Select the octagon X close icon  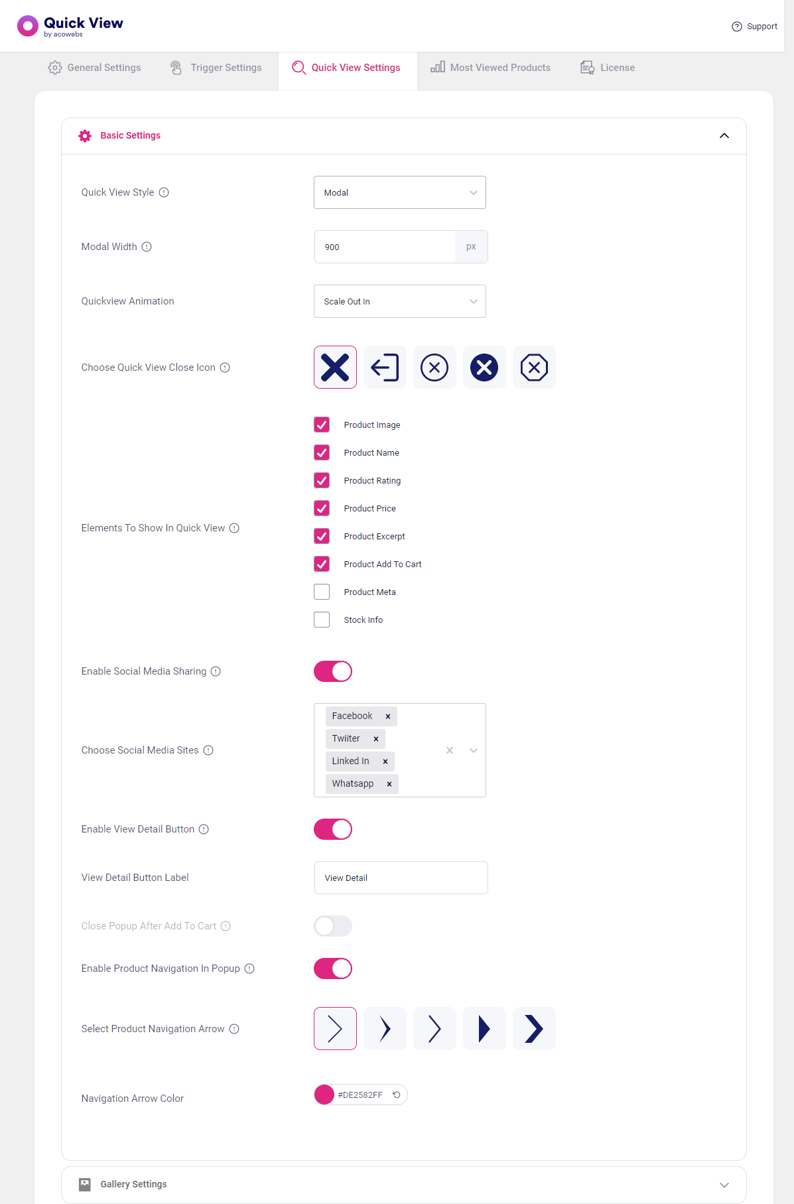(x=534, y=367)
